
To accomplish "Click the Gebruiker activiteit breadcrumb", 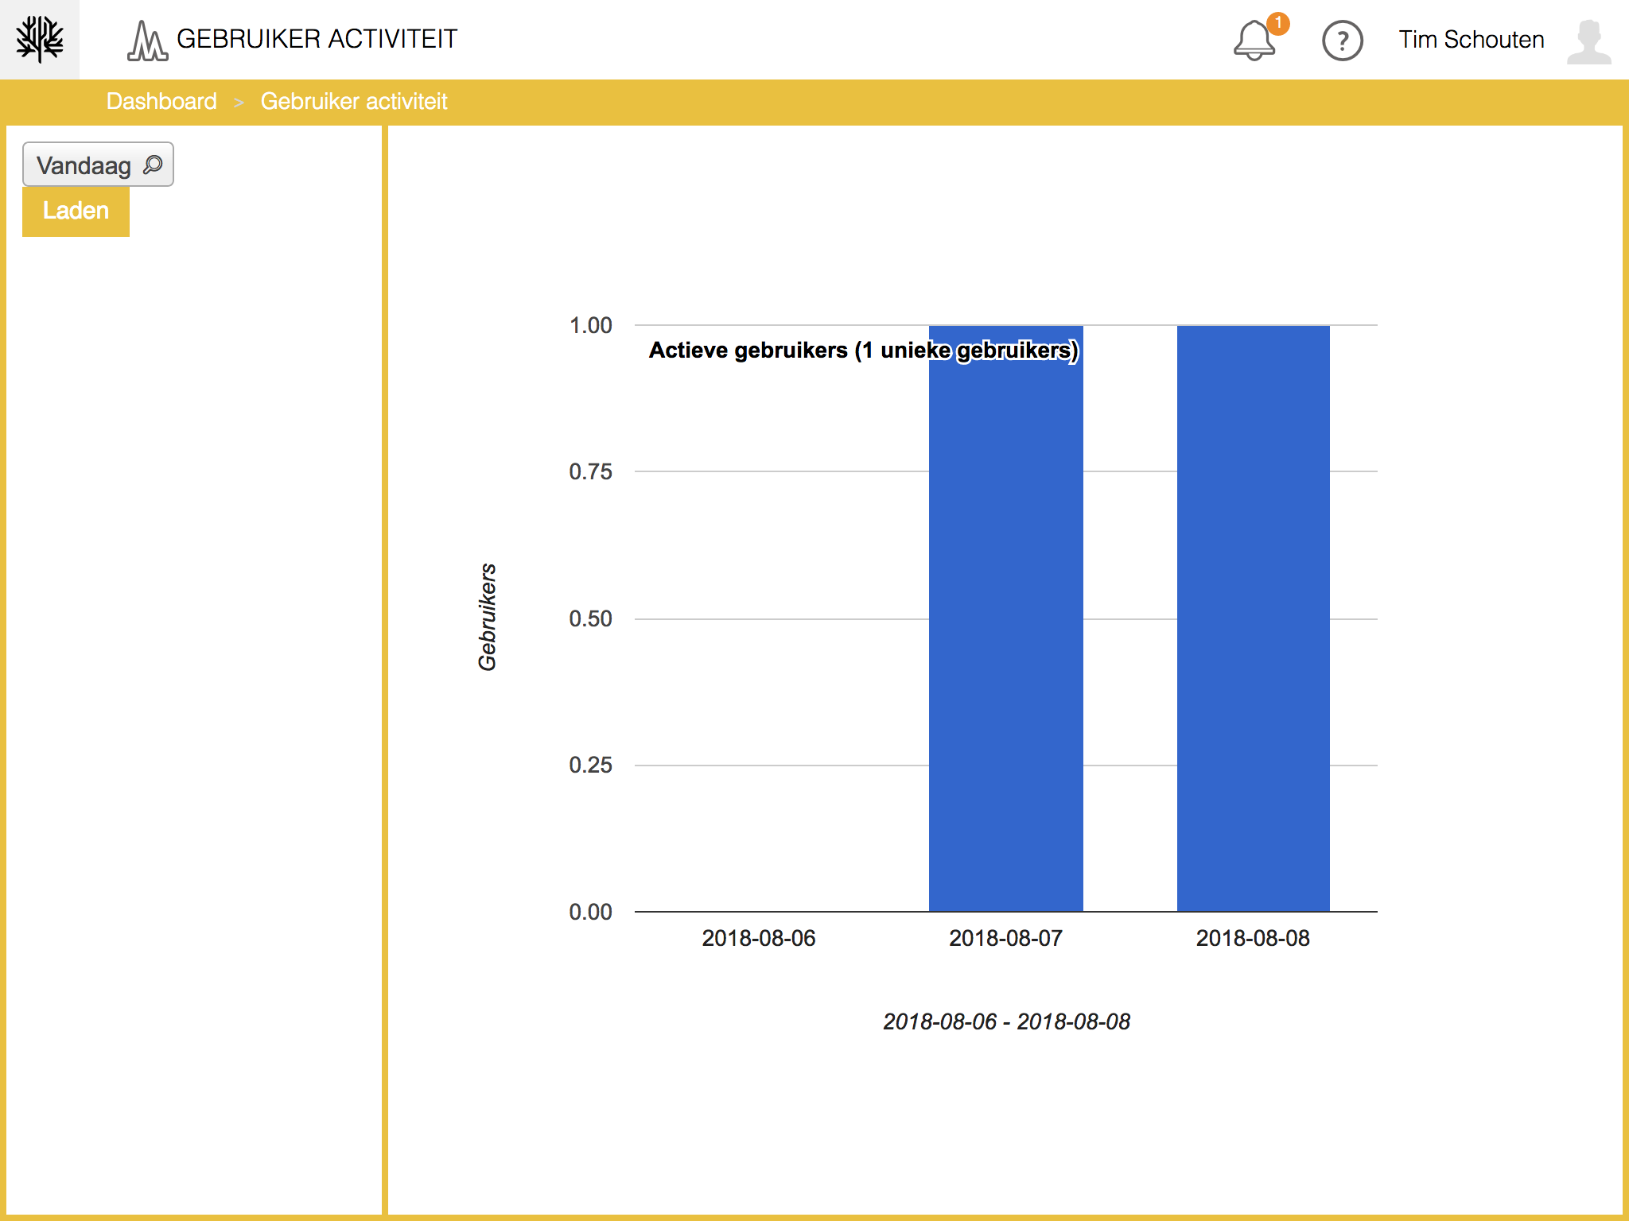I will [x=354, y=102].
